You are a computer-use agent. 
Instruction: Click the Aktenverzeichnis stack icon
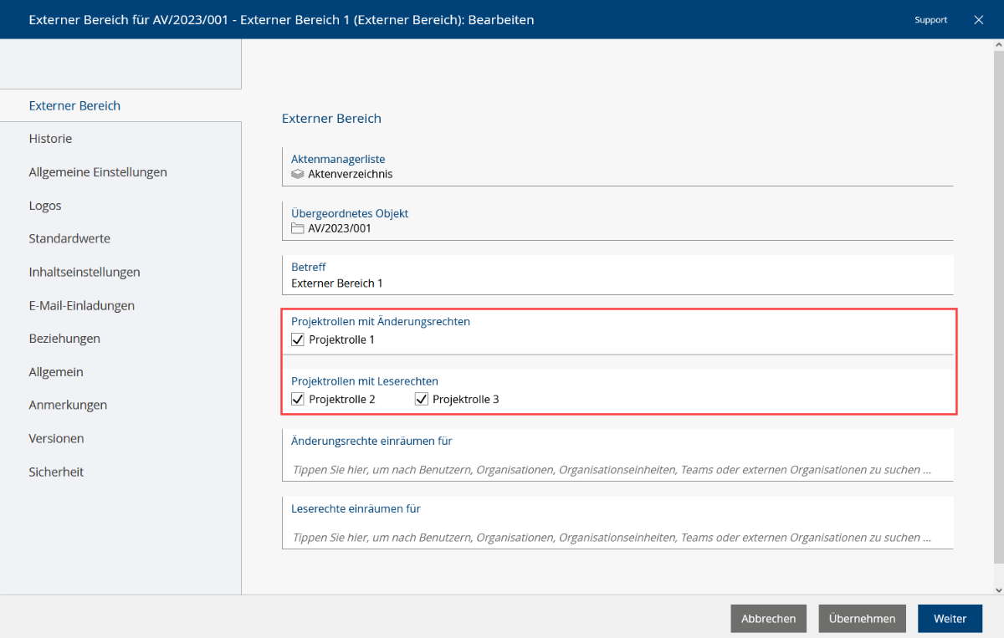point(297,174)
